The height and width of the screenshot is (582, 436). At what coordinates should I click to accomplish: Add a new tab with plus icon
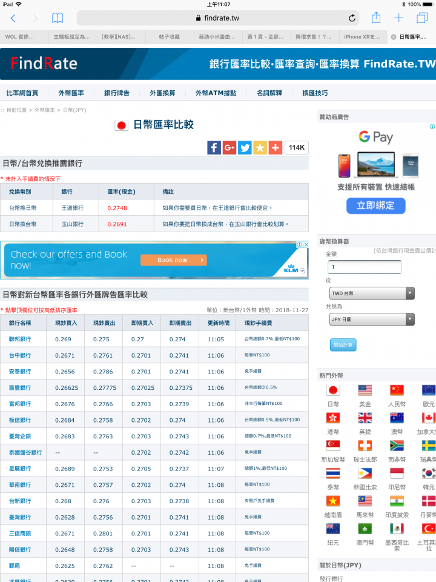point(399,18)
